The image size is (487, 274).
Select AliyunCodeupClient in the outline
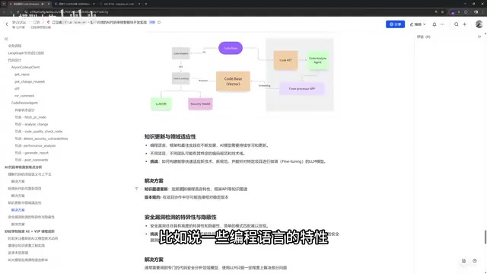click(x=25, y=67)
